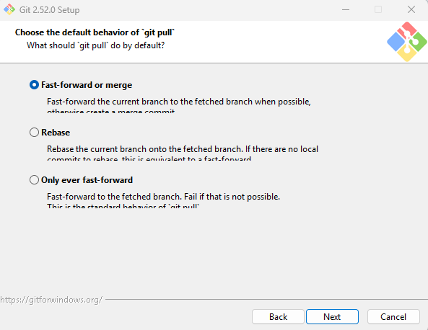Open the gitforwindows.org link
Screen dimensions: 428x330
[x=51, y=300]
